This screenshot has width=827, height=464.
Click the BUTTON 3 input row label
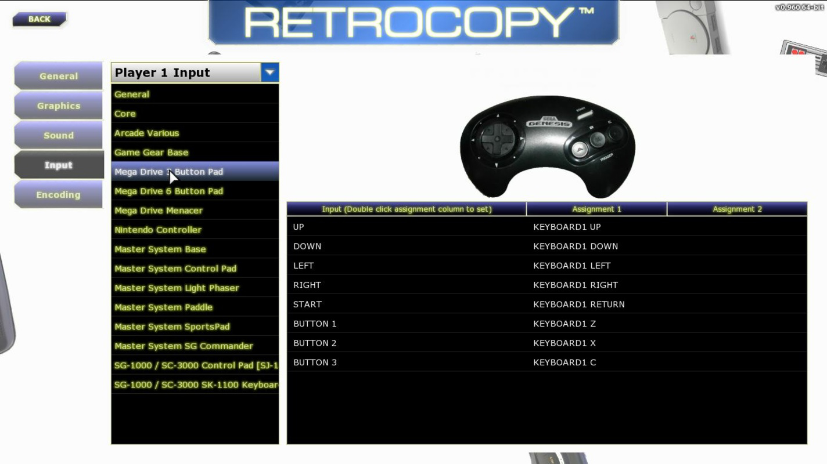tap(315, 362)
